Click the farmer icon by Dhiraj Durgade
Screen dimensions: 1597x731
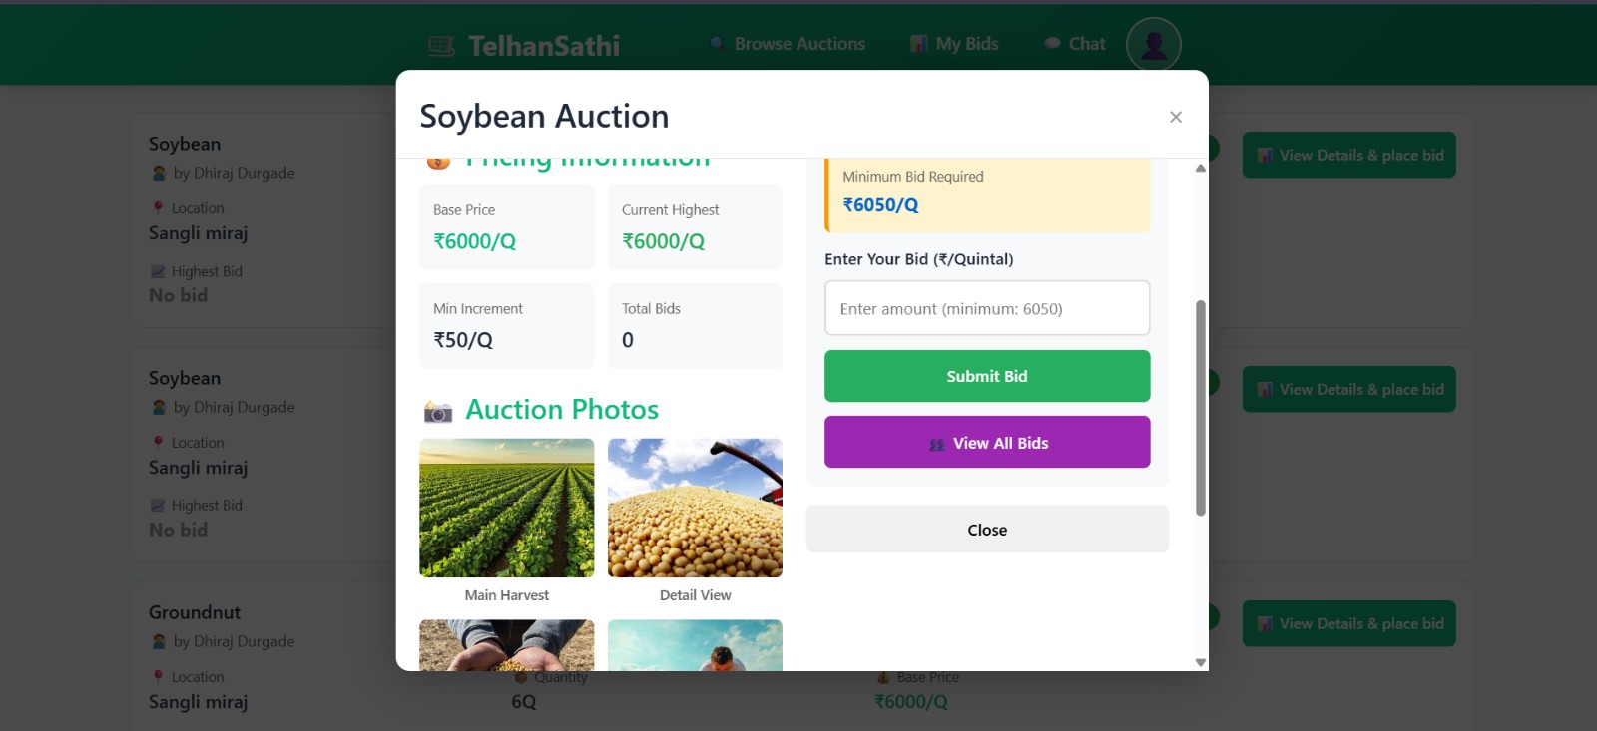(160, 172)
